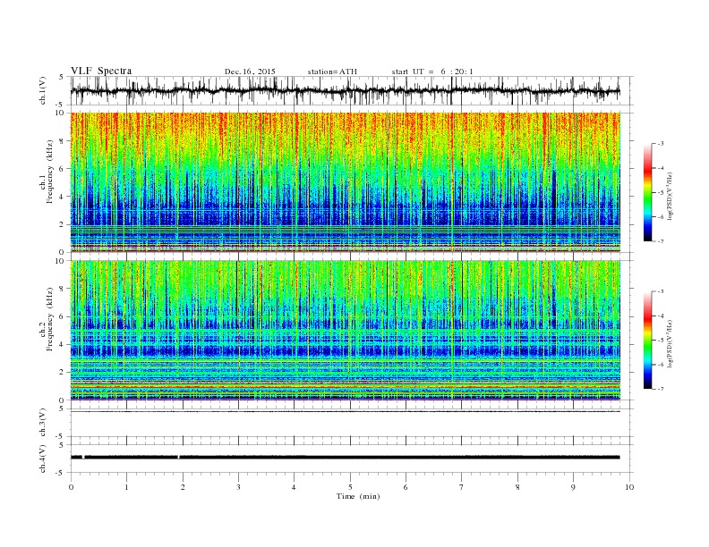Click the time-axis tick label "1"

pyautogui.click(x=126, y=487)
